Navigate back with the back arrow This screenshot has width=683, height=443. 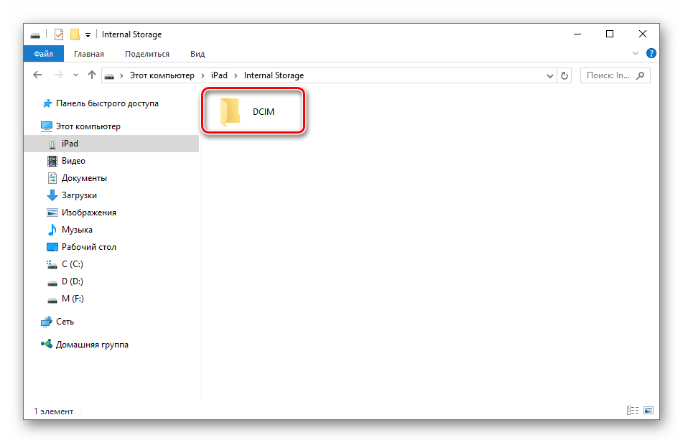pos(38,75)
